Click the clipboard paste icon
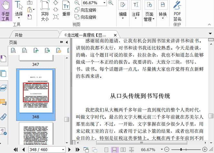This screenshot has width=214, height=153. pos(30,10)
